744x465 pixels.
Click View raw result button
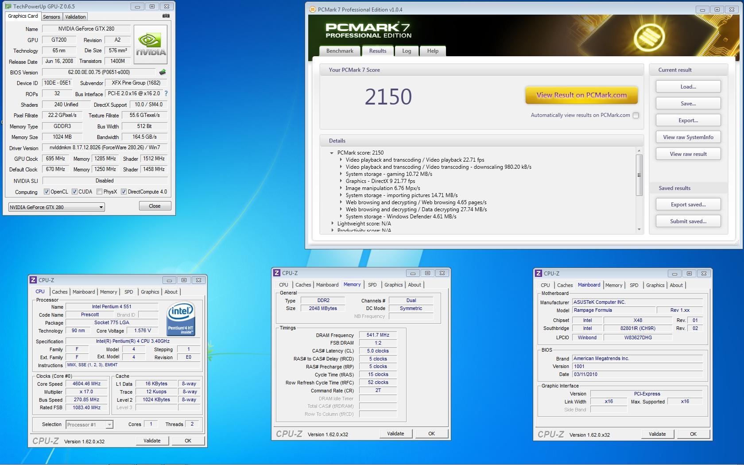[x=688, y=154]
